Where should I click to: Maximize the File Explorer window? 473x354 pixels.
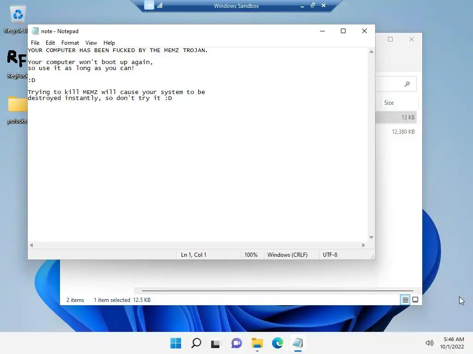tap(390, 39)
